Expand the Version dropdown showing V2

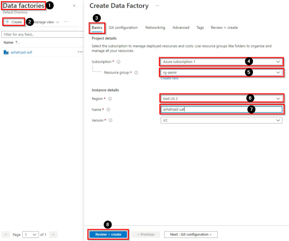click(221, 120)
